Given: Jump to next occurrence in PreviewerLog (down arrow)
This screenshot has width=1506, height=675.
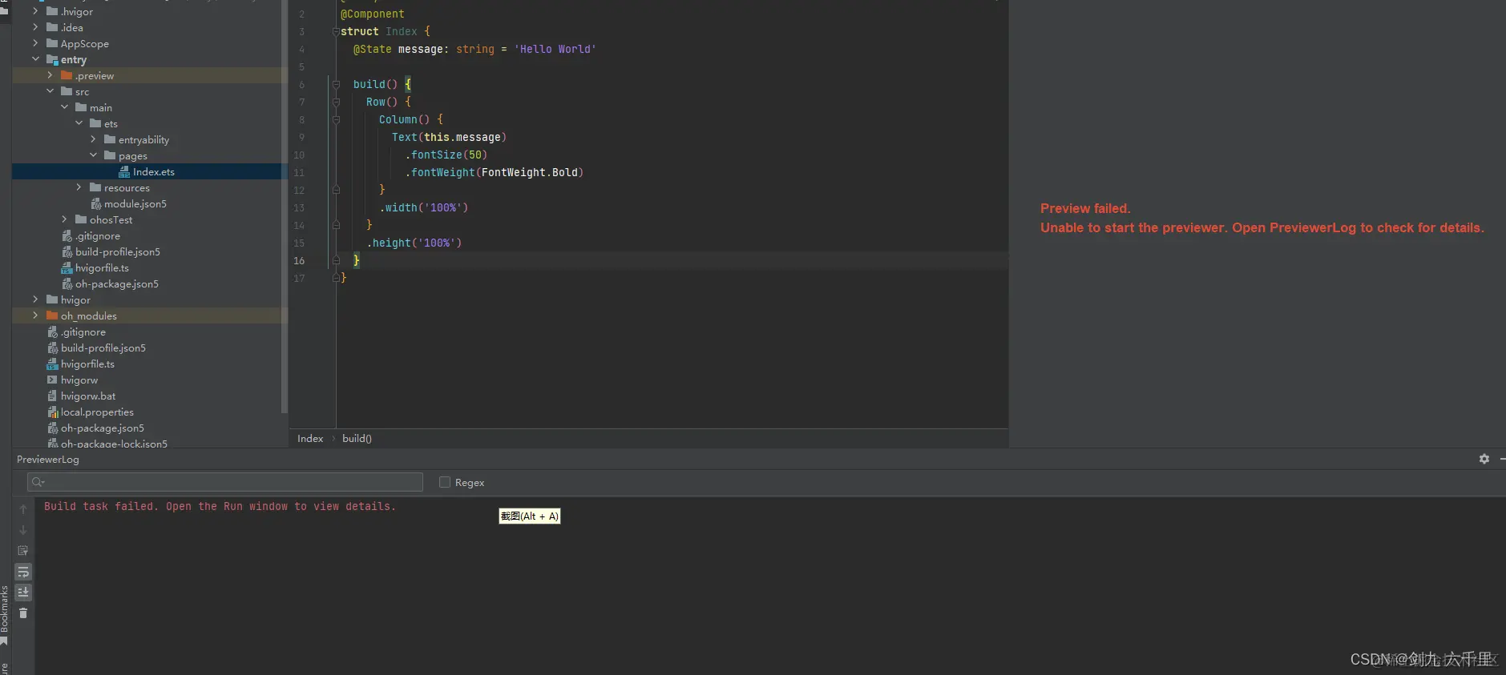Looking at the screenshot, I should 23,530.
